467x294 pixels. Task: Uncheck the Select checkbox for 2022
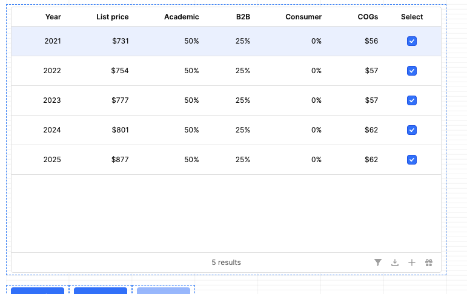click(x=412, y=71)
